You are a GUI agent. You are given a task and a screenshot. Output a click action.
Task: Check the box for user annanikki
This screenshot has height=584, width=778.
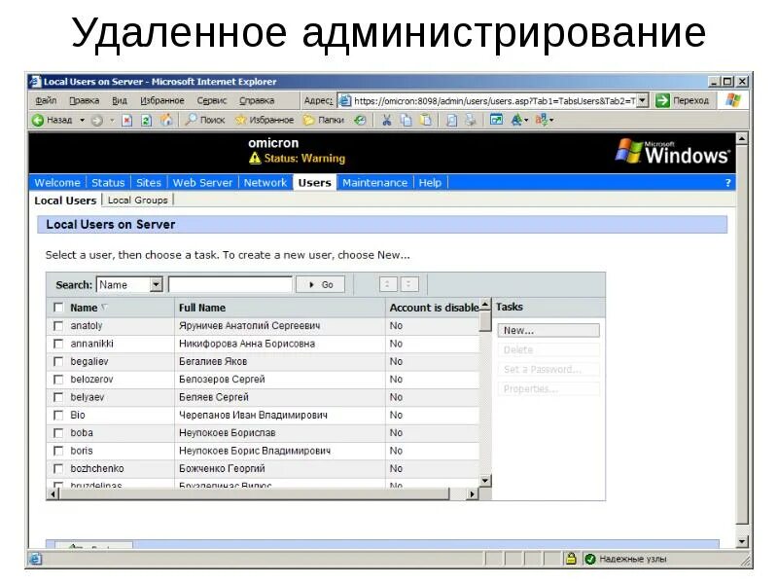click(x=58, y=344)
